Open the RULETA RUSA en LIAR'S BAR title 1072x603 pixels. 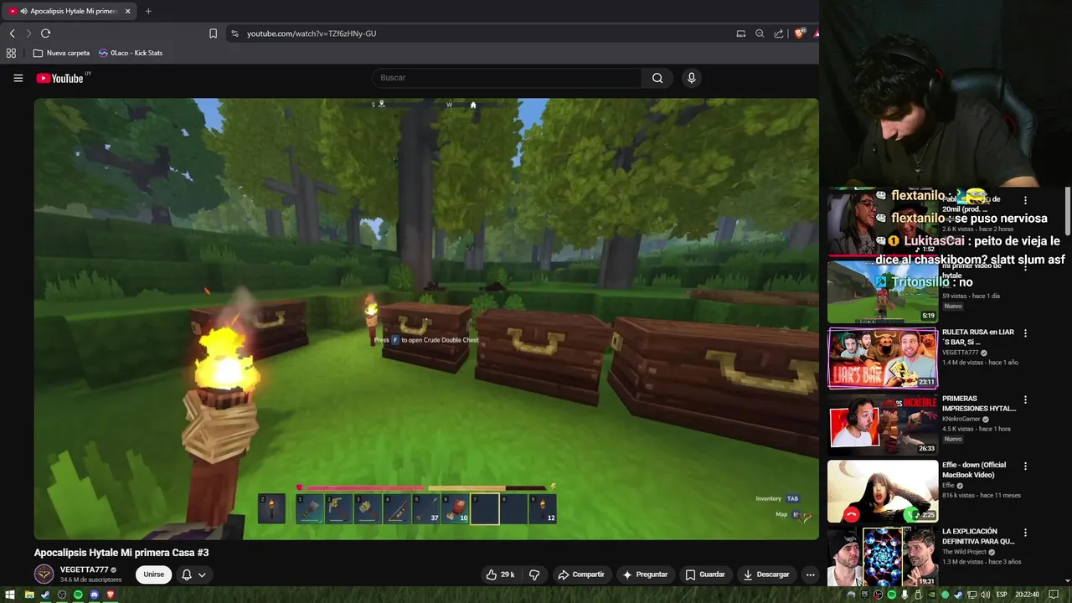click(978, 337)
